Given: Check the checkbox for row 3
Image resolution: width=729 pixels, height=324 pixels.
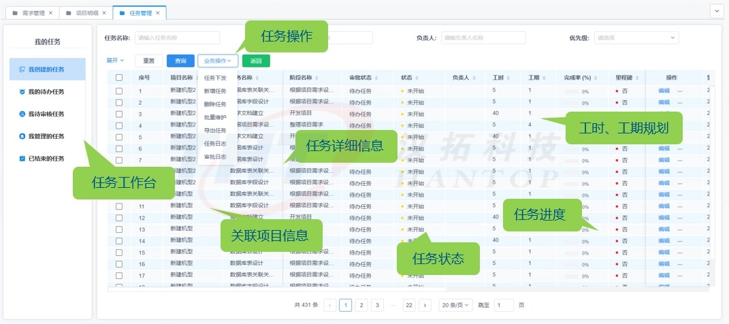Looking at the screenshot, I should pos(119,114).
